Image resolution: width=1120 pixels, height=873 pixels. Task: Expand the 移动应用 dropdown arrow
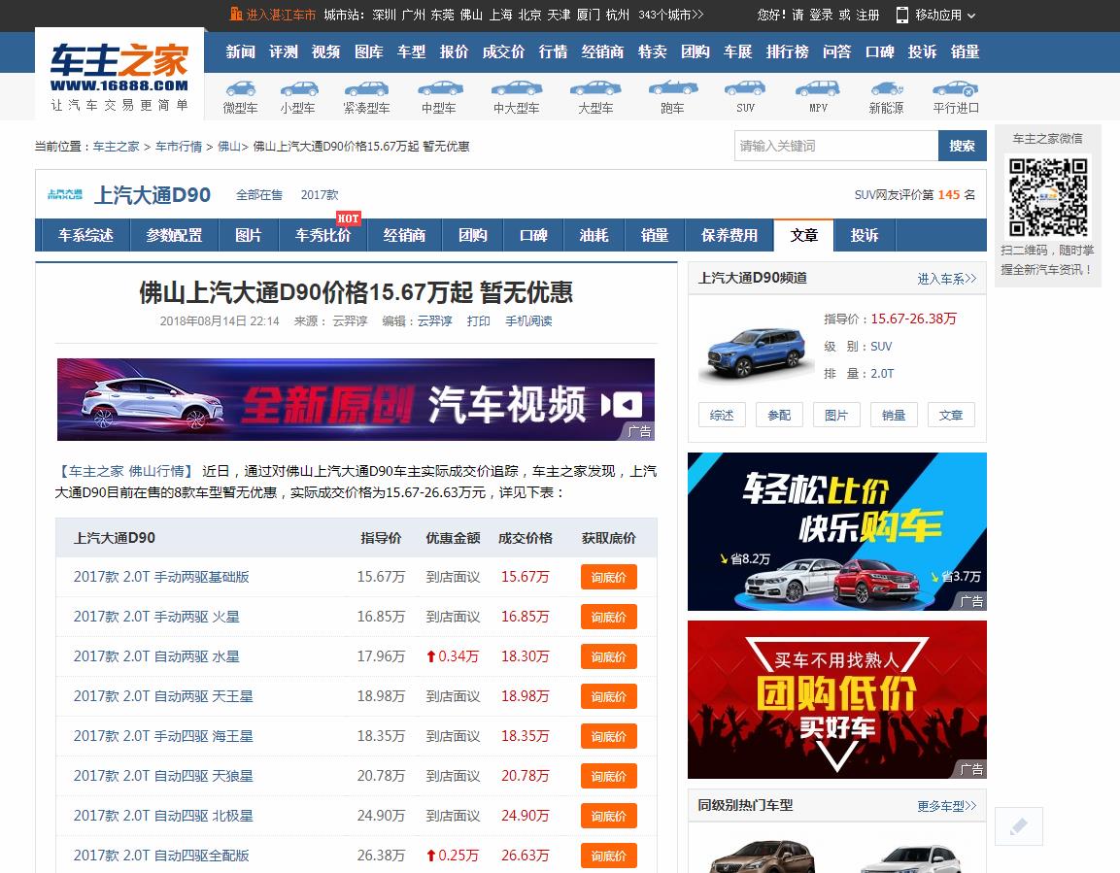pyautogui.click(x=971, y=15)
